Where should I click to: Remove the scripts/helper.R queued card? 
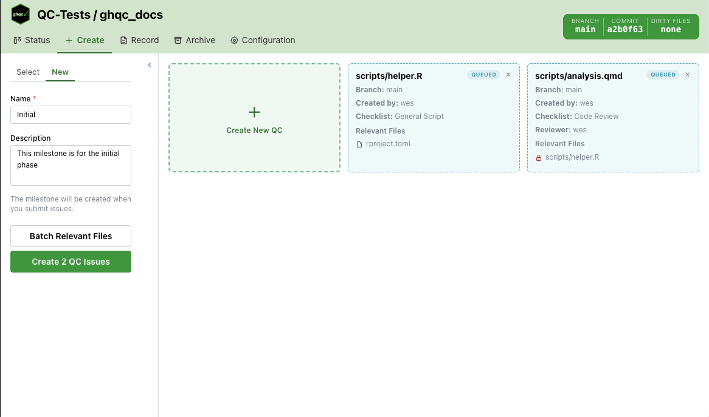508,75
